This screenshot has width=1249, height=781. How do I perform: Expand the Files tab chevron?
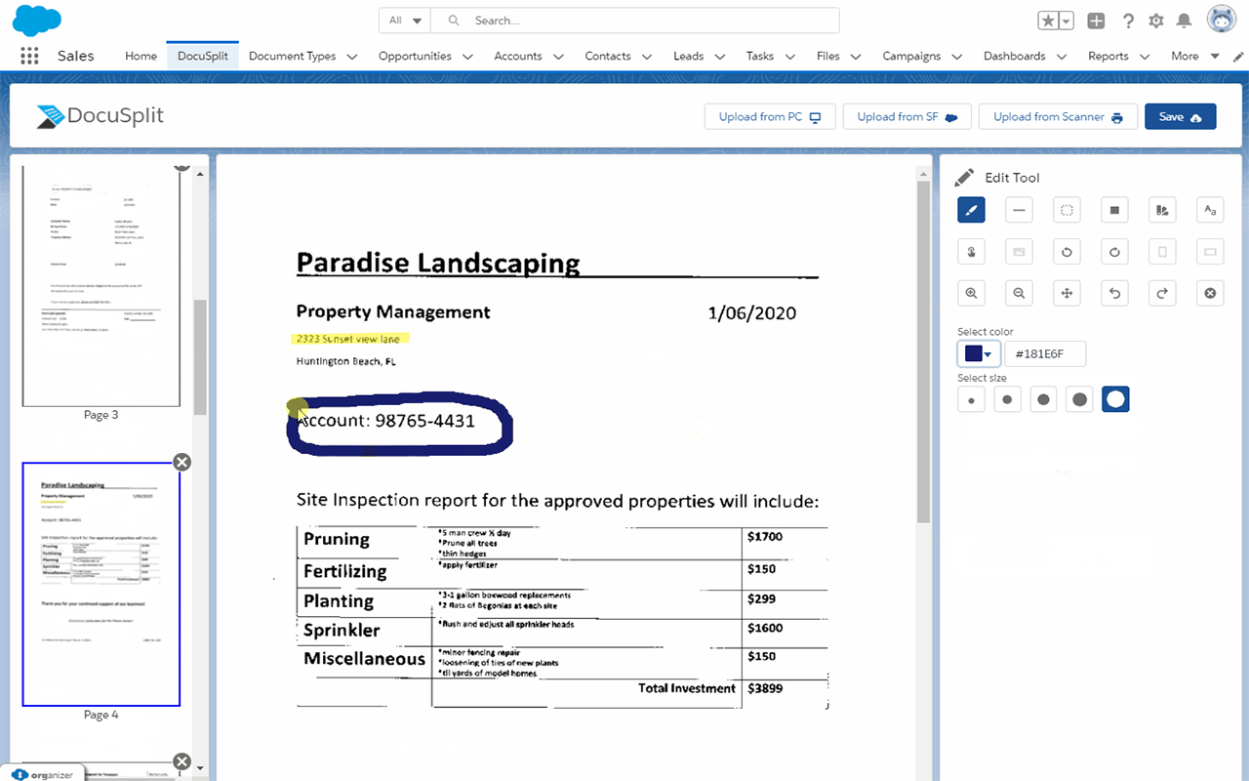pyautogui.click(x=856, y=57)
